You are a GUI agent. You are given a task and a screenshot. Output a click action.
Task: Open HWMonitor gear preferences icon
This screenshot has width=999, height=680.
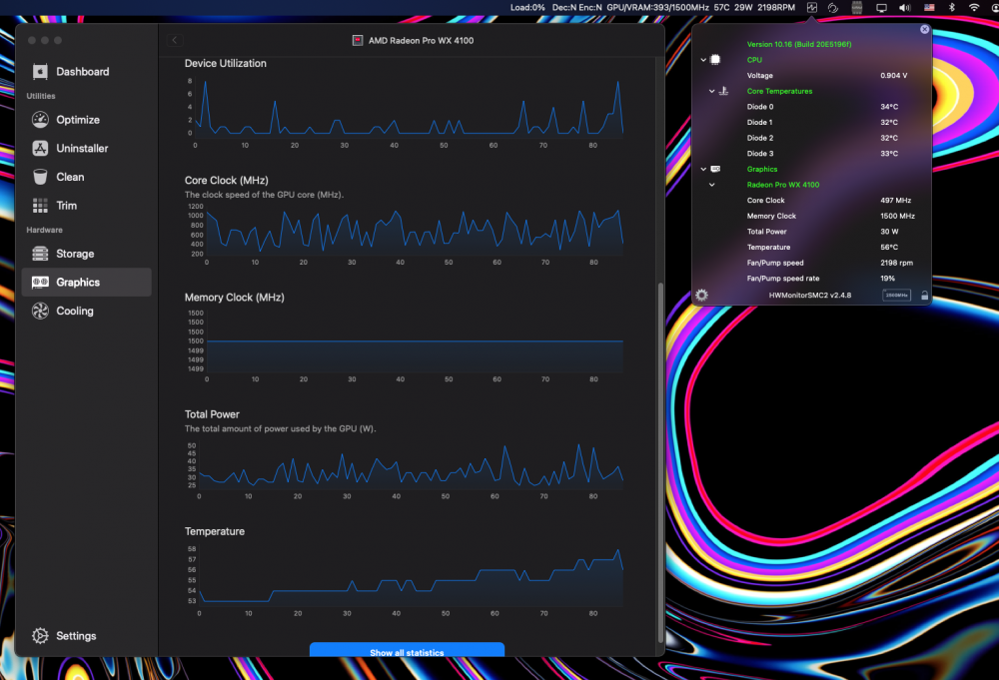[701, 295]
